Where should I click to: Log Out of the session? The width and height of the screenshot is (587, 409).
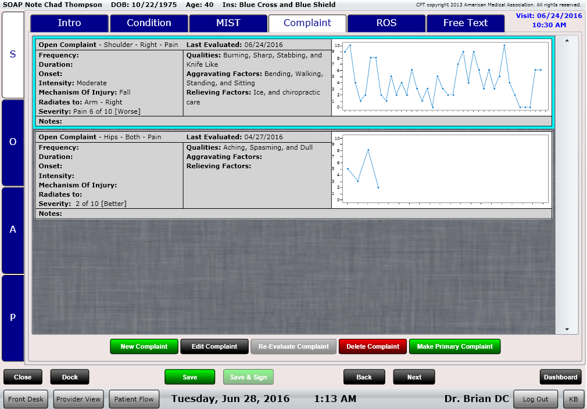coord(535,399)
